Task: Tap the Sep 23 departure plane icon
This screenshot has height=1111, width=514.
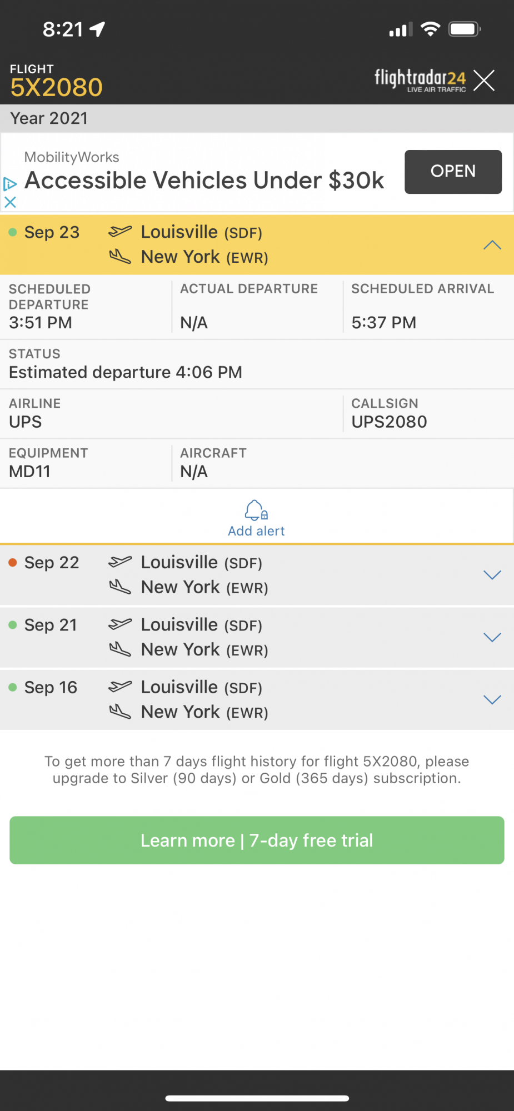Action: click(119, 232)
